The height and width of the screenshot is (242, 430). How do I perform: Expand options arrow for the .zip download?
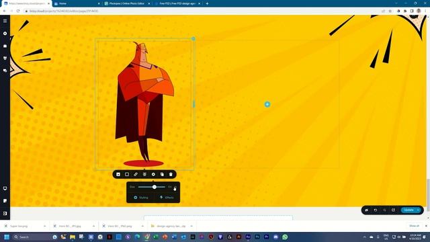pos(191,226)
